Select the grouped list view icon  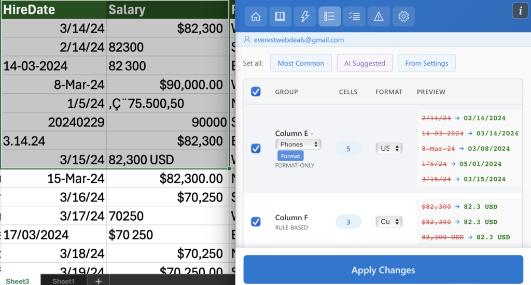[329, 17]
